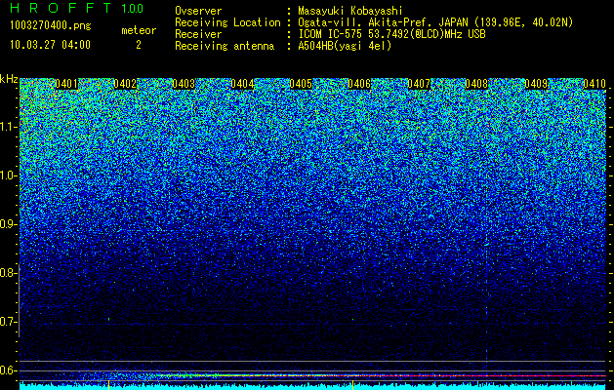Click the 0409 time marker label
Image resolution: width=614 pixels, height=390 pixels.
pos(536,84)
